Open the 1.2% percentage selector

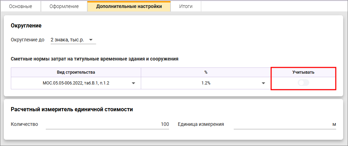[206, 83]
